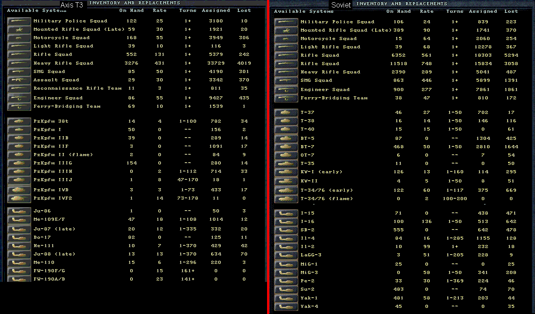Select the Soviet Motorcycle Squad icon
The width and height of the screenshot is (535, 314).
286,39
